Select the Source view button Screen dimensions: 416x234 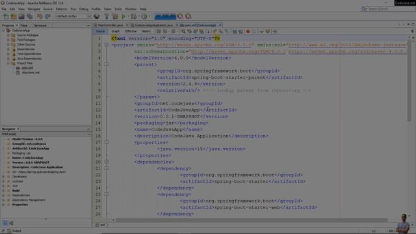[100, 31]
